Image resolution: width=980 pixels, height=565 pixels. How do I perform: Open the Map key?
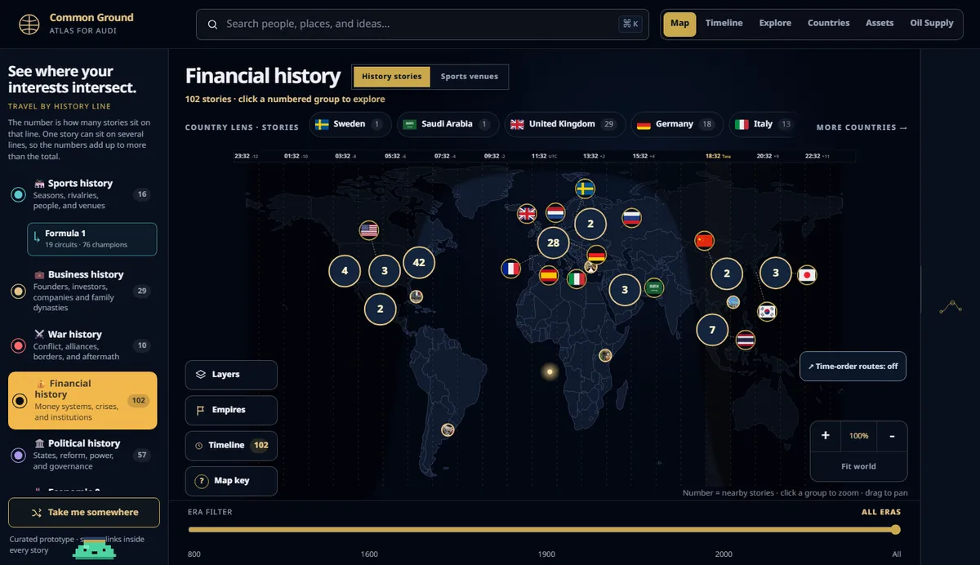coord(231,481)
